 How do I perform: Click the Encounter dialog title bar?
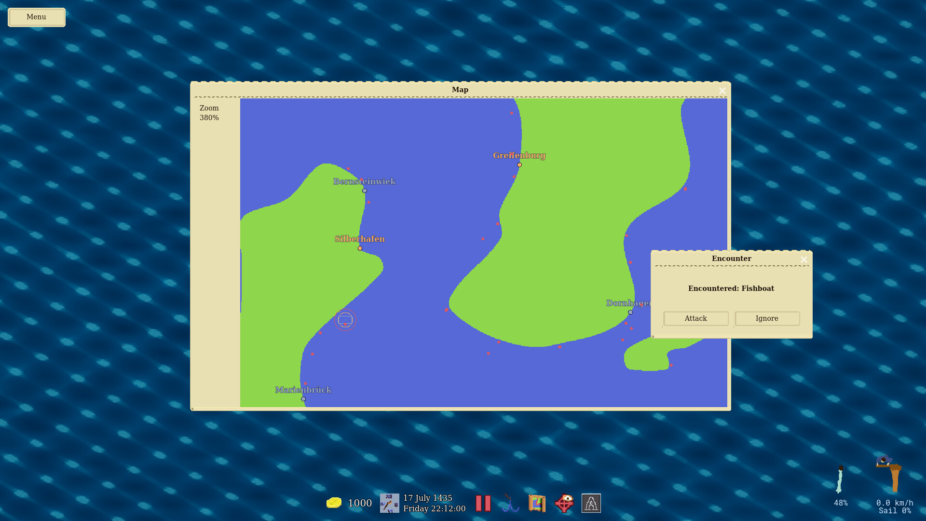732,259
